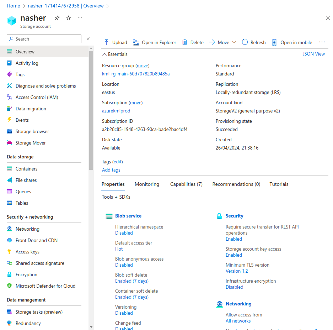Screen dimensions: 333x330
Task: Click the Upload arrow icon
Action: pos(106,42)
